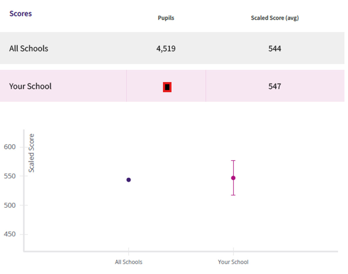Click the 550 tick label on y-axis

[x=10, y=176]
